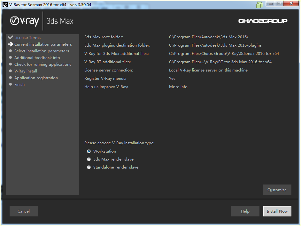Select the V-Ray install step
The image size is (301, 226).
26,71
